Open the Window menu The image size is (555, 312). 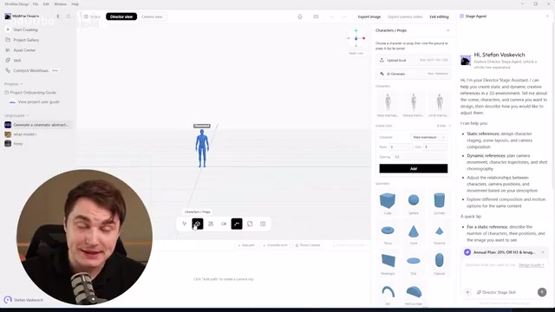pyautogui.click(x=60, y=4)
